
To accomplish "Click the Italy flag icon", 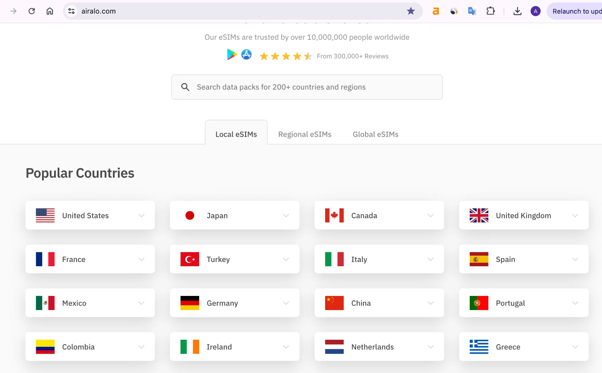I will [x=334, y=259].
